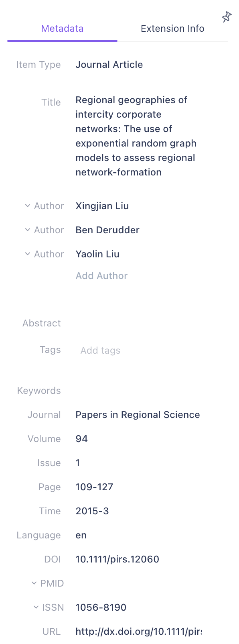Add a new author entry
Image resolution: width=239 pixels, height=644 pixels.
[x=101, y=276]
